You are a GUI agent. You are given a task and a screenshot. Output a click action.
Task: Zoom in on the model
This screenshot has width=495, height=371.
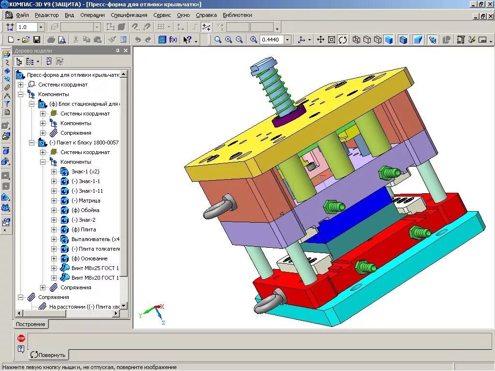click(229, 40)
